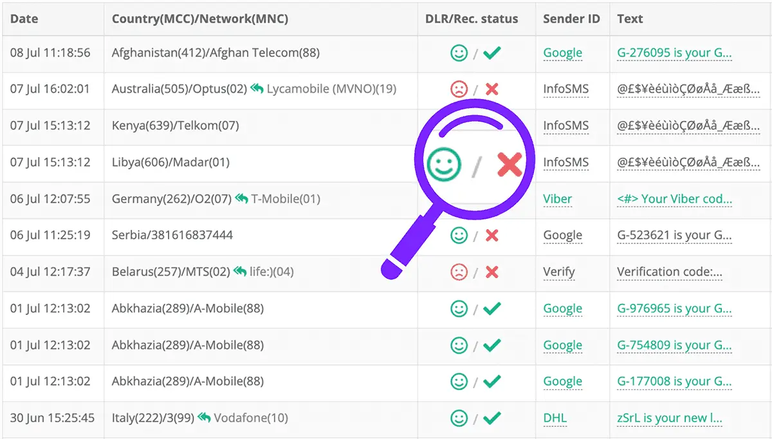Click the green checkmark in Italy row

(x=492, y=418)
